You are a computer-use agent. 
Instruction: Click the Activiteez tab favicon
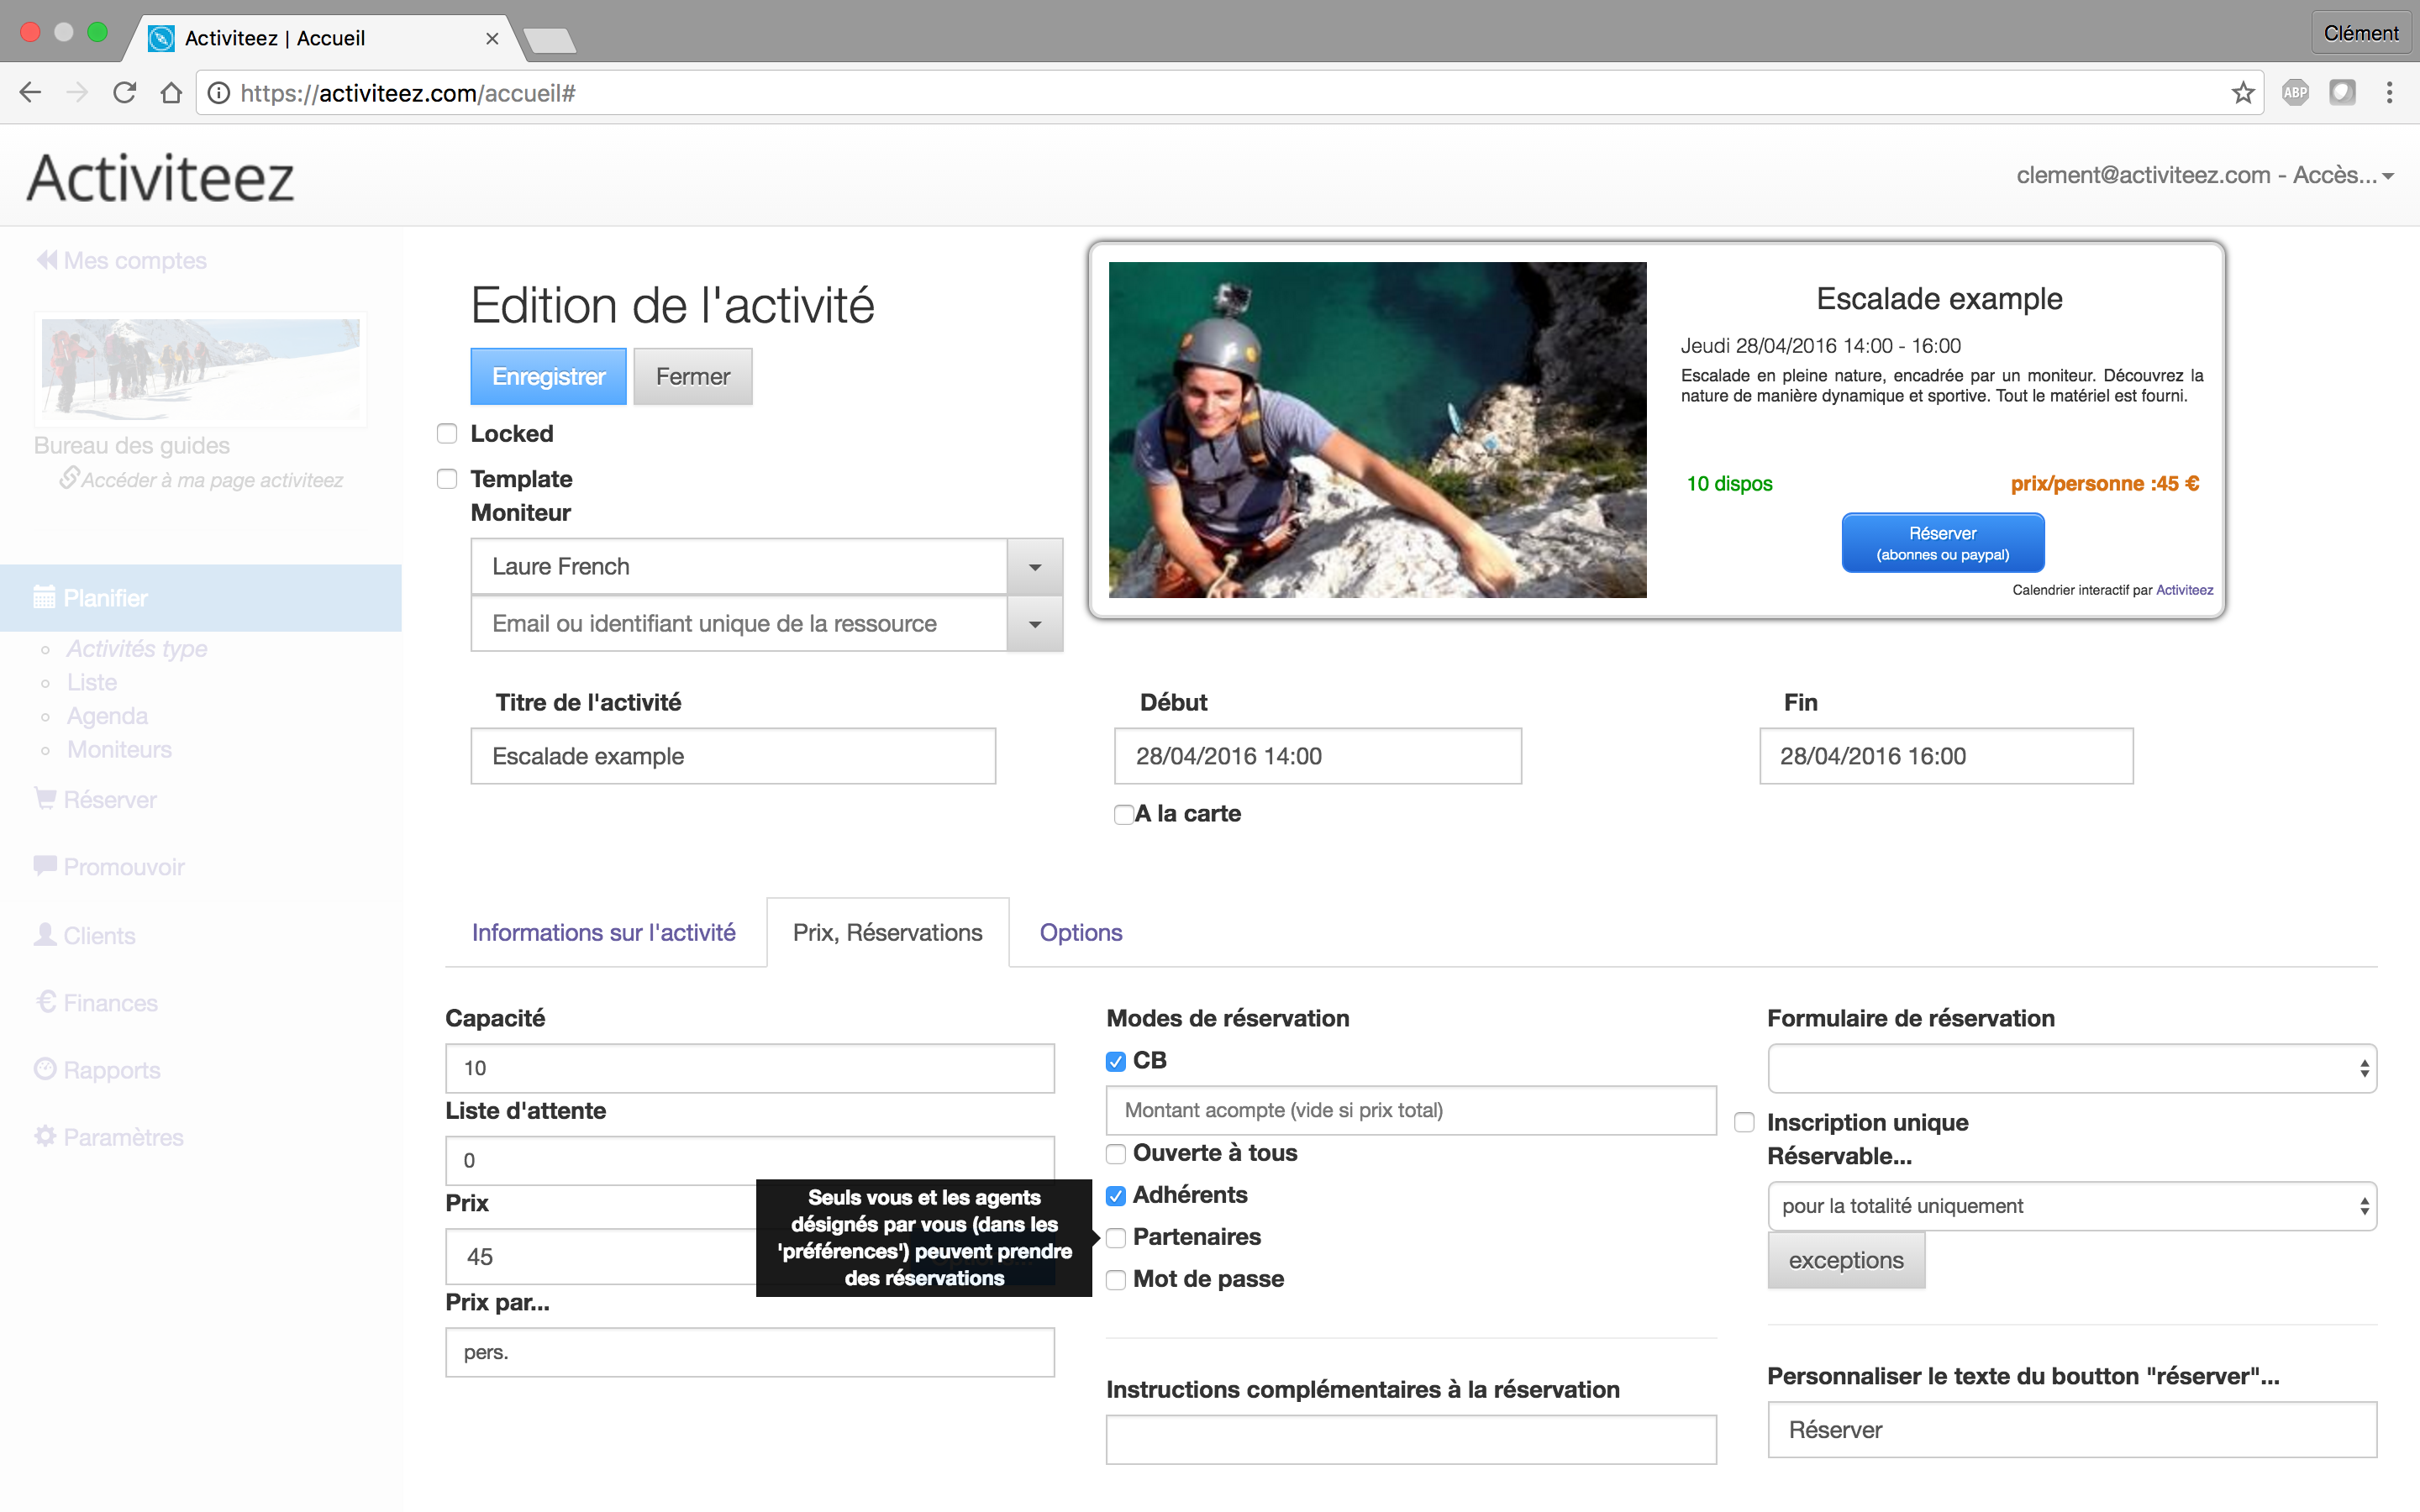[x=161, y=38]
